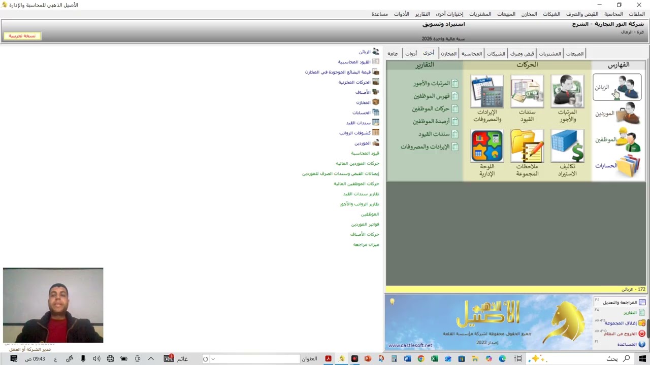The image size is (650, 365).
Task: Open ملاحظات المجموعة group notes icon
Action: click(x=527, y=146)
